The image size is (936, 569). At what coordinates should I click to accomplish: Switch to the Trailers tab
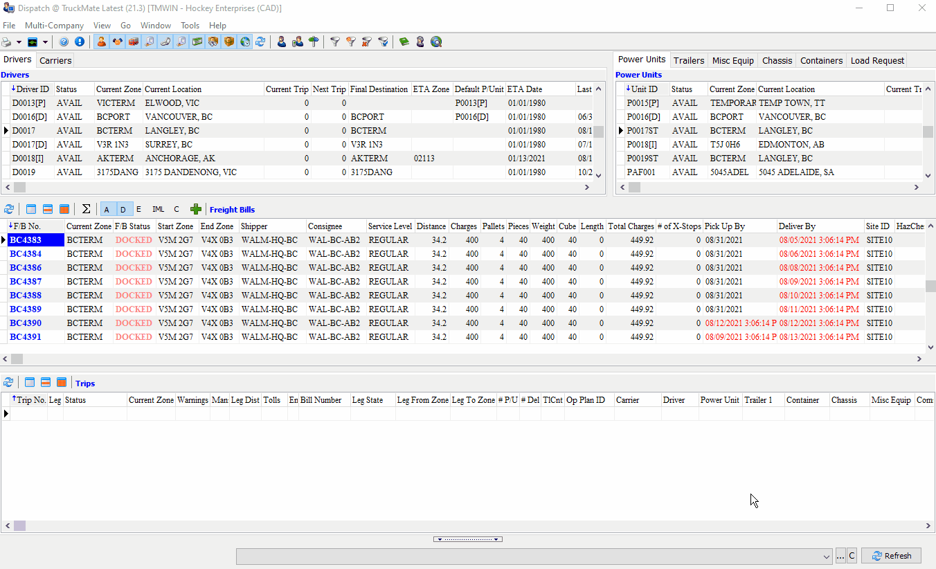[x=689, y=60]
